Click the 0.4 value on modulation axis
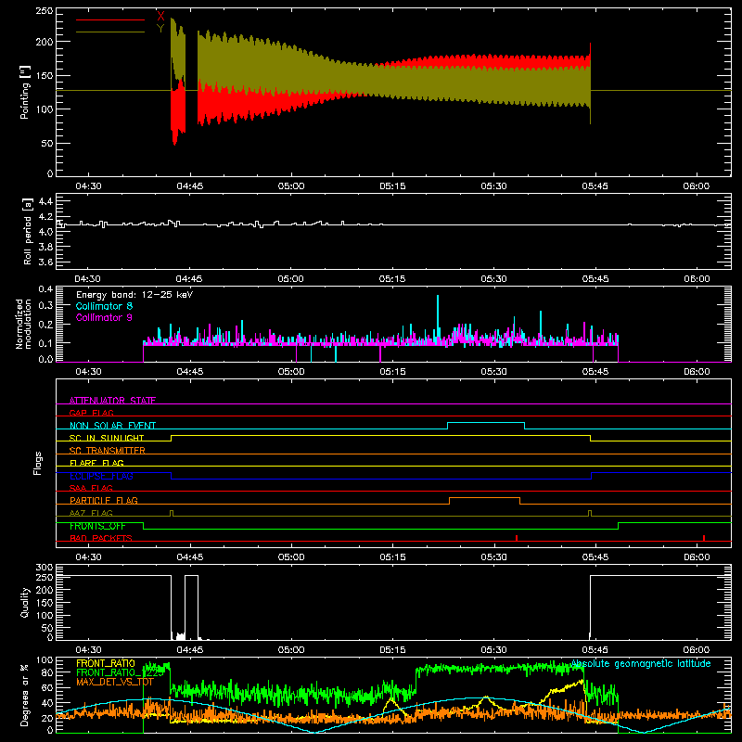 coord(45,289)
